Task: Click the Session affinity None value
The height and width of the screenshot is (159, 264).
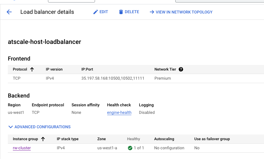Action: [77, 113]
